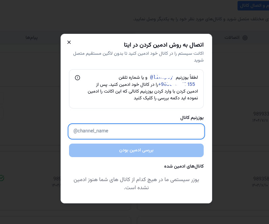This screenshot has width=269, height=224.
Task: Click the info icon in the instruction box
Action: [x=77, y=78]
